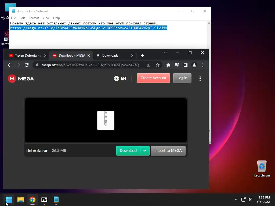Viewport: 275px width, 206px height.
Task: Click the MEGA logo on the page
Action: tap(21, 79)
